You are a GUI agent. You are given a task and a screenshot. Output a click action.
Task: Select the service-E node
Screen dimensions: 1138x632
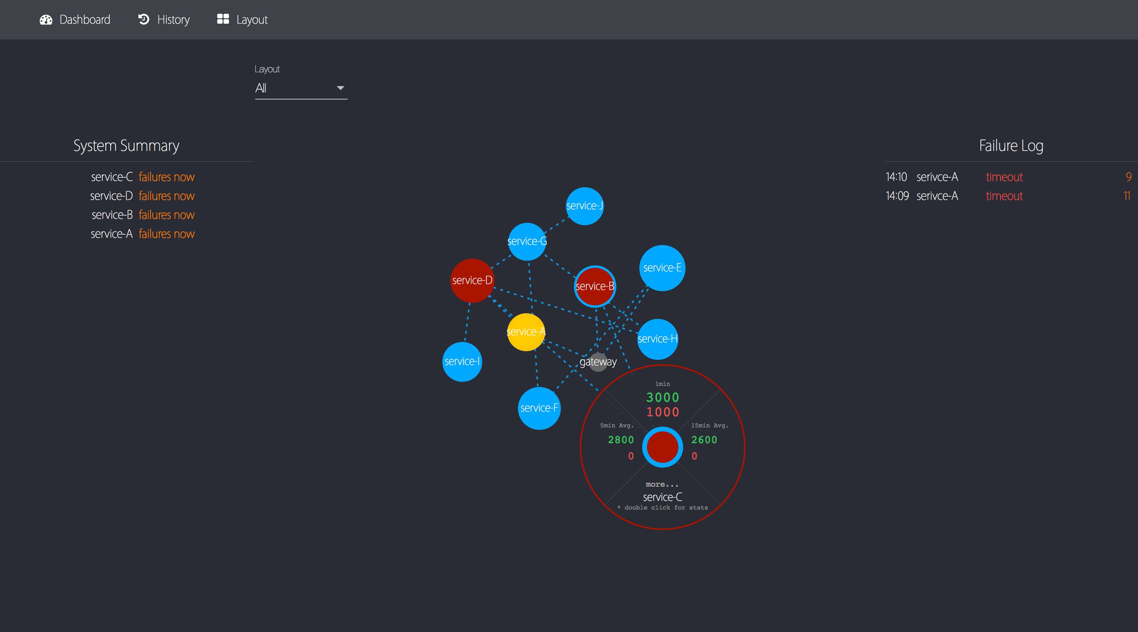pyautogui.click(x=662, y=268)
